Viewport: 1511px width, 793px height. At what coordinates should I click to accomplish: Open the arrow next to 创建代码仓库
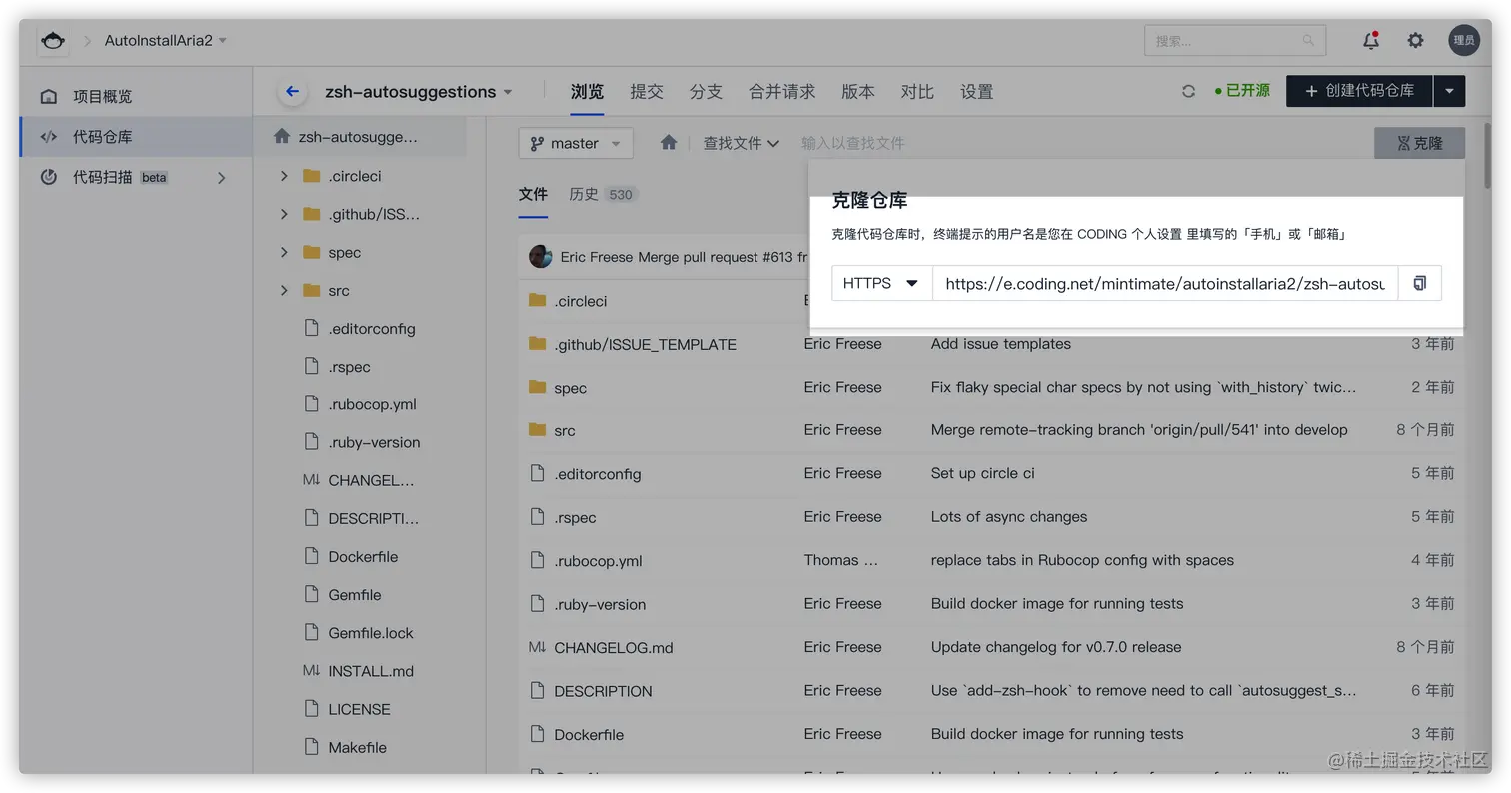tap(1449, 91)
